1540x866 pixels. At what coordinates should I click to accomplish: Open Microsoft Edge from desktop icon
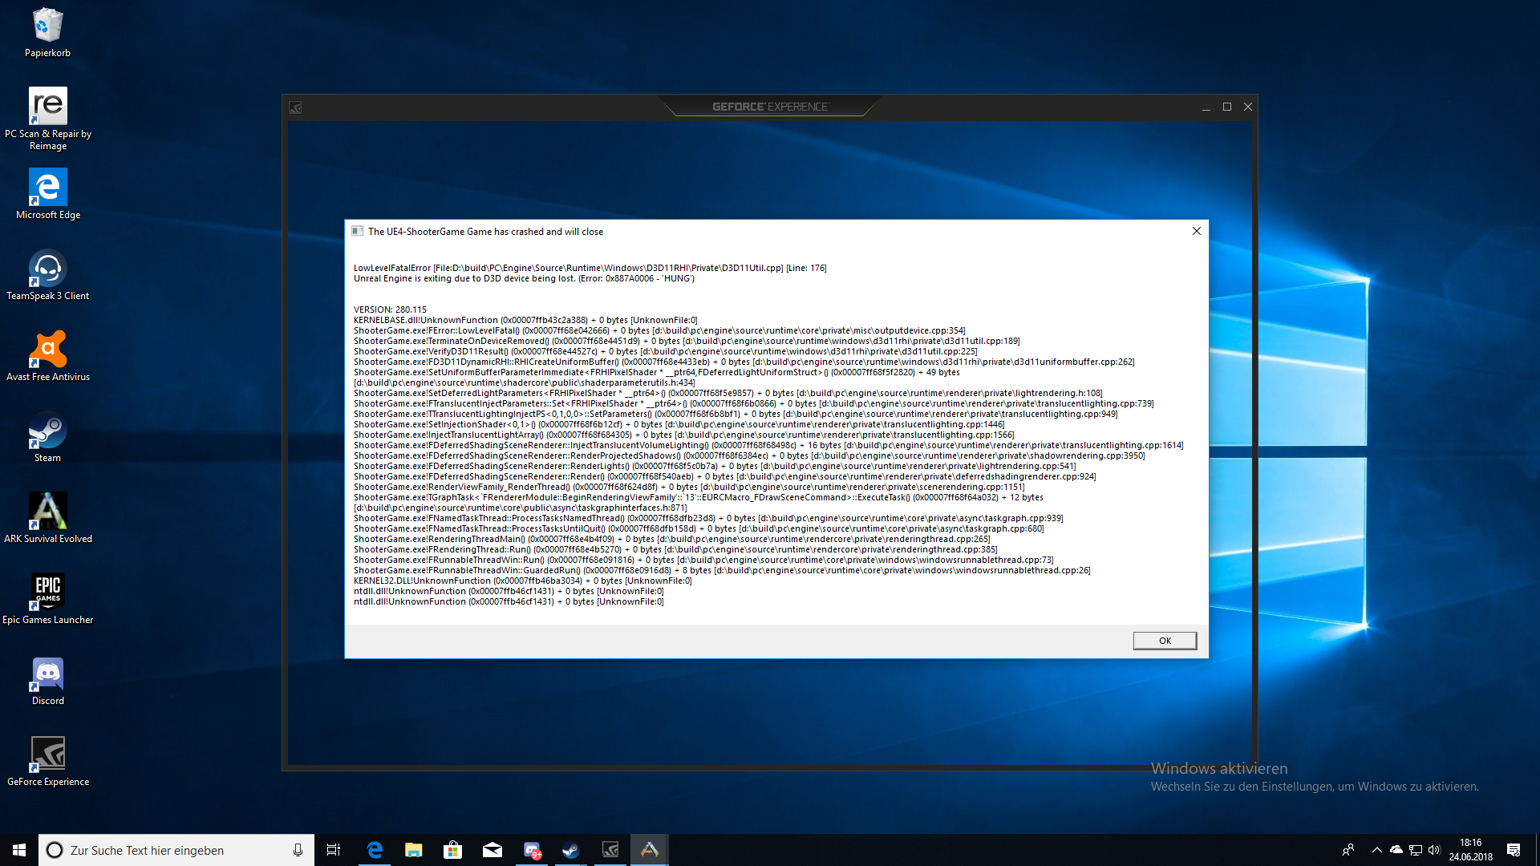pos(46,187)
